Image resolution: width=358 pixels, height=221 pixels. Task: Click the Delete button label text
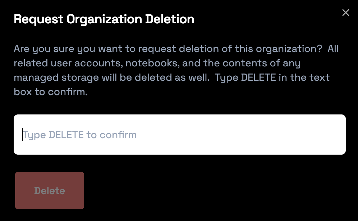[x=49, y=191]
